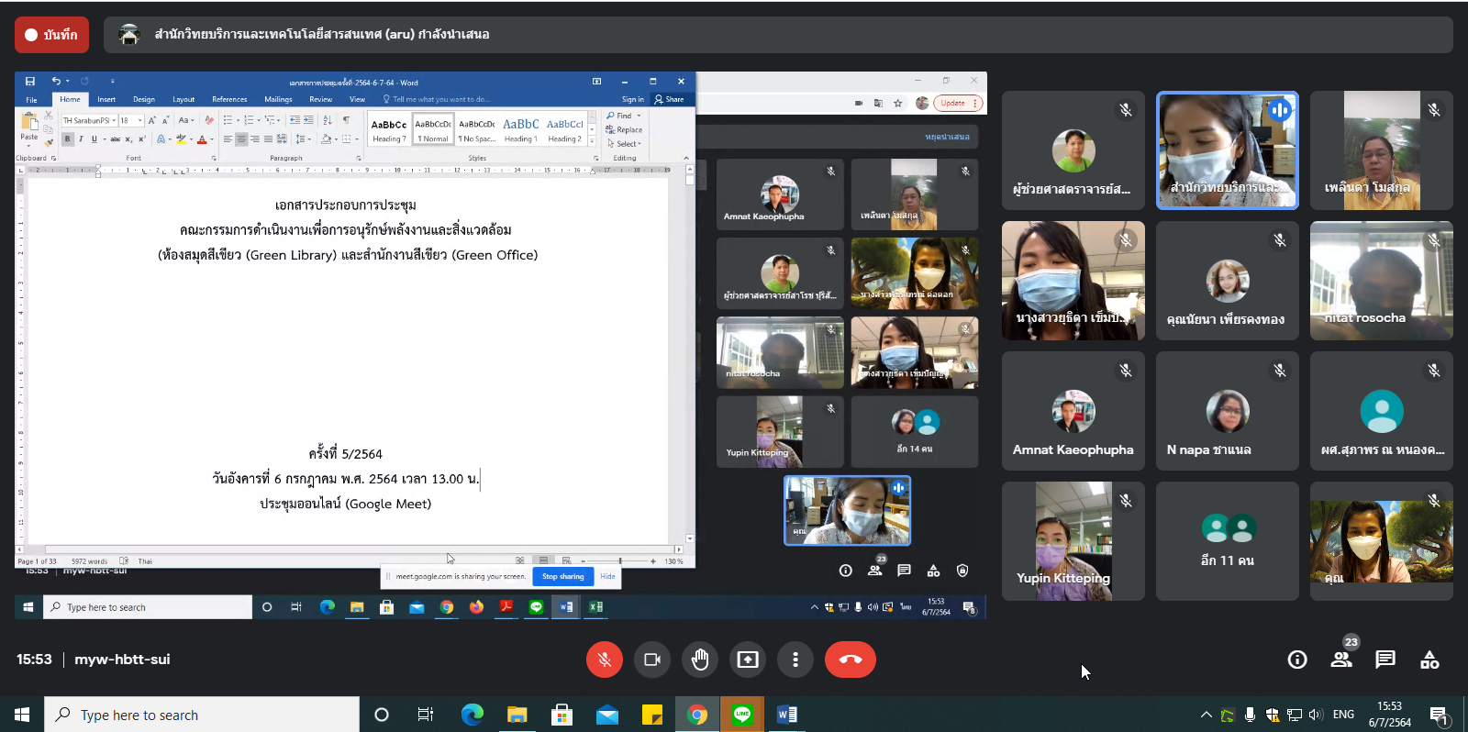Screen dimensions: 1468x732
Task: Open the Task View taskbar icon
Action: tap(426, 715)
